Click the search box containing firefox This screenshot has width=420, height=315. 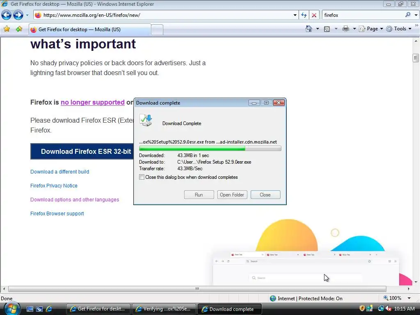pos(363,15)
